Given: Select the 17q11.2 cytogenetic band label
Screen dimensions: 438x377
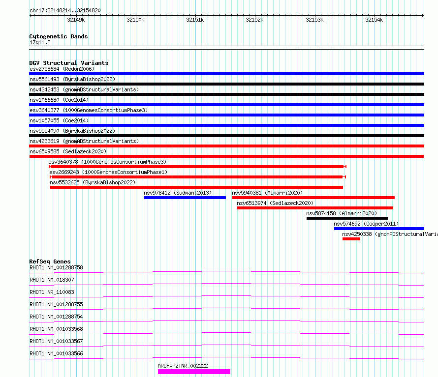Looking at the screenshot, I should pos(40,42).
